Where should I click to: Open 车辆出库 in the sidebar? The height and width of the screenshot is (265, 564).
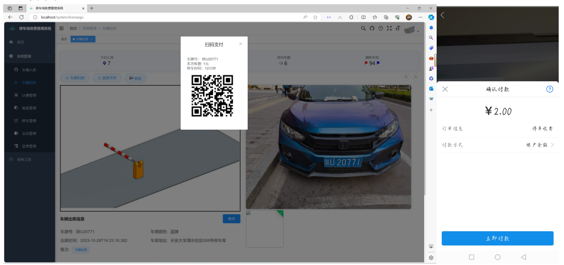pos(29,83)
